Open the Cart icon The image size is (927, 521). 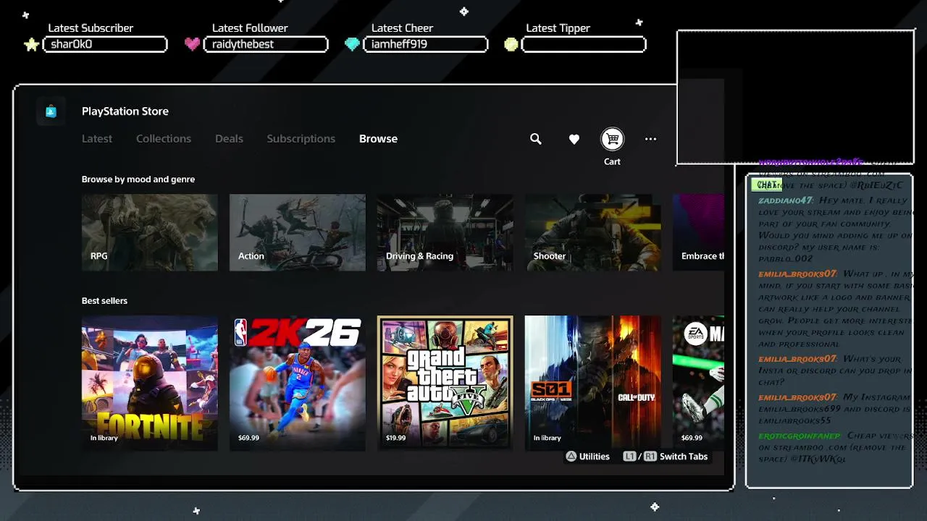click(613, 139)
